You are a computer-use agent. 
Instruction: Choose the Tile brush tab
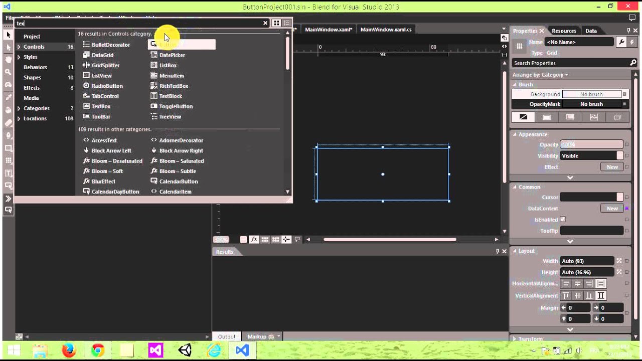[594, 117]
